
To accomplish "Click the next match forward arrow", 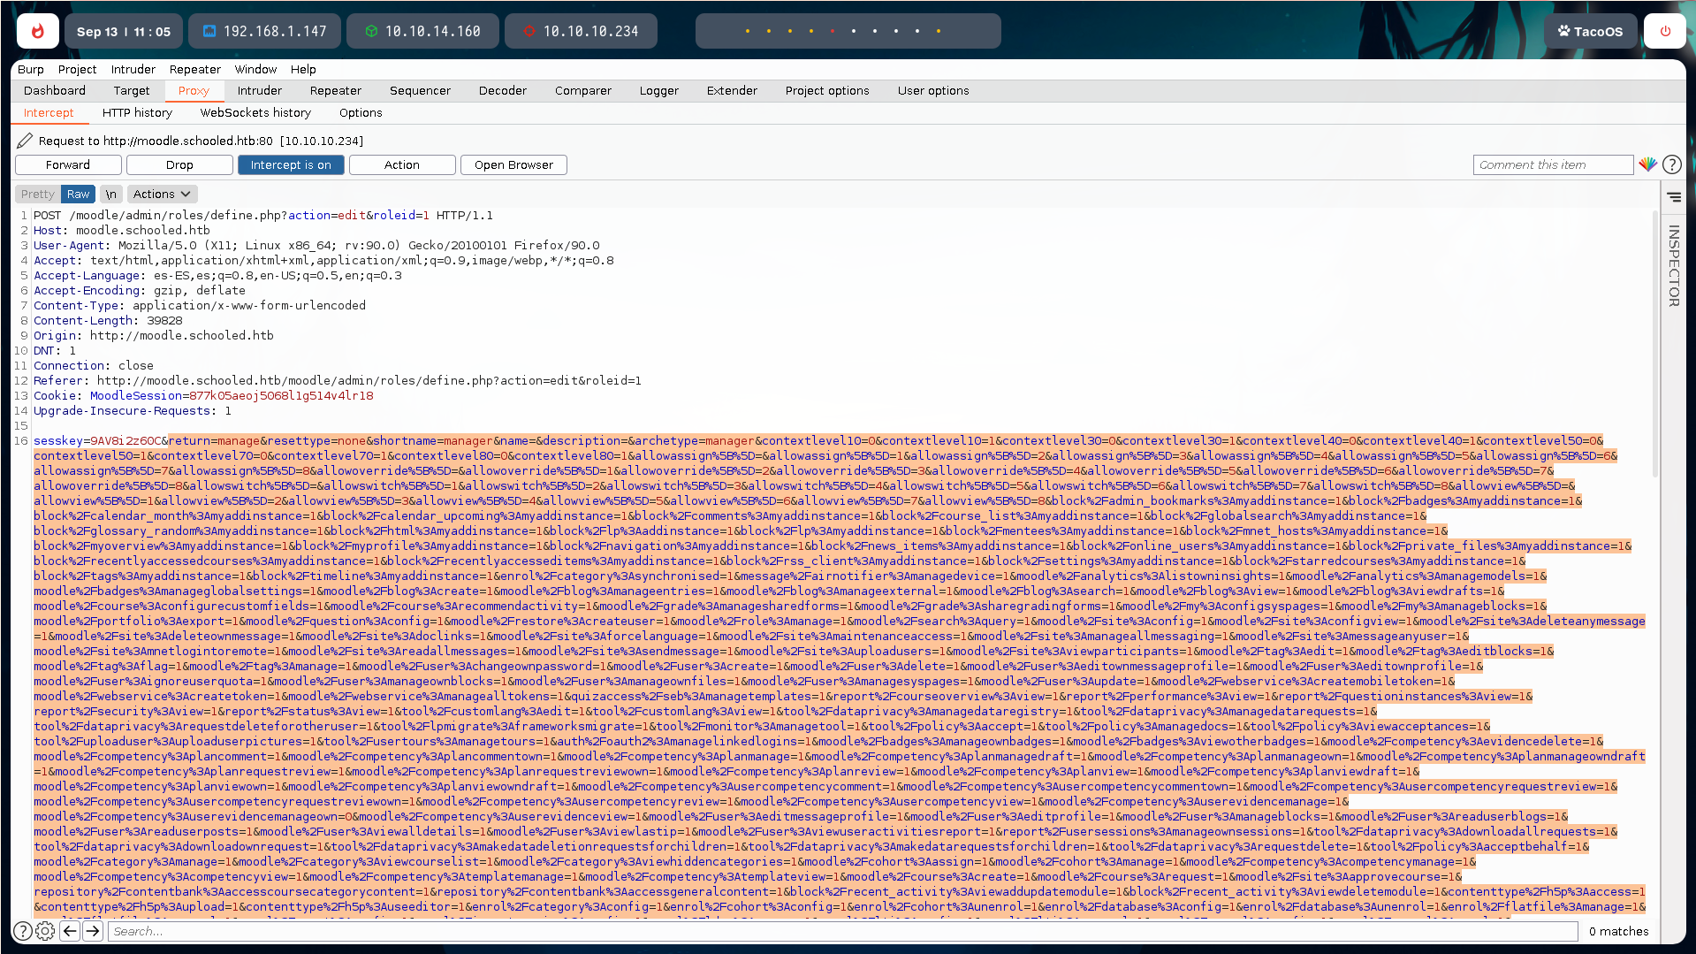I will pos(93,931).
